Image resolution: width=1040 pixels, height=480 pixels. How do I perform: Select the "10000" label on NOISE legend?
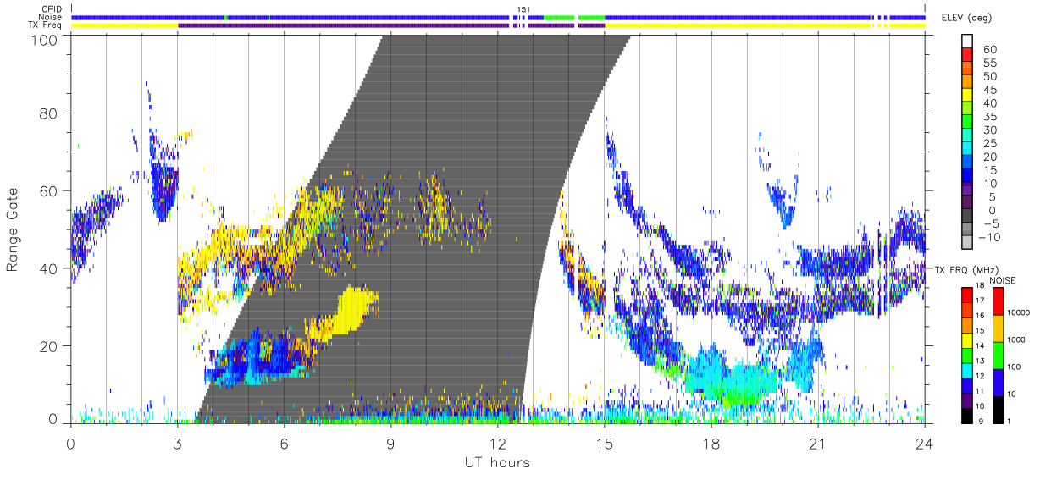(1020, 313)
